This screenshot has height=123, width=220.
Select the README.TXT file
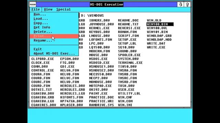pos(128,24)
